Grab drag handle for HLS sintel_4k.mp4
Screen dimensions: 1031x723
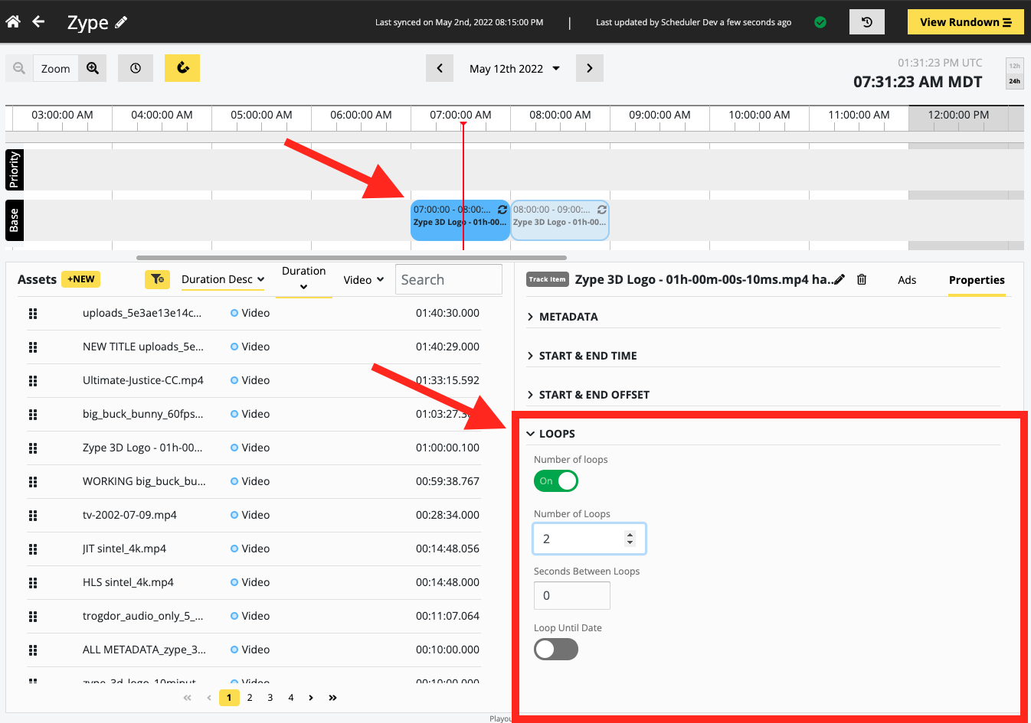(x=33, y=583)
